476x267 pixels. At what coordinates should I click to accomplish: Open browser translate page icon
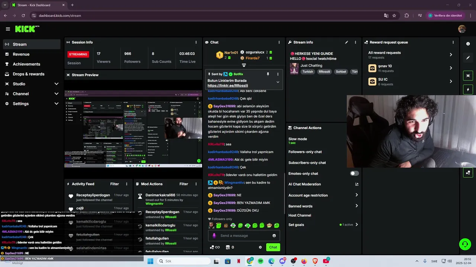(x=386, y=16)
